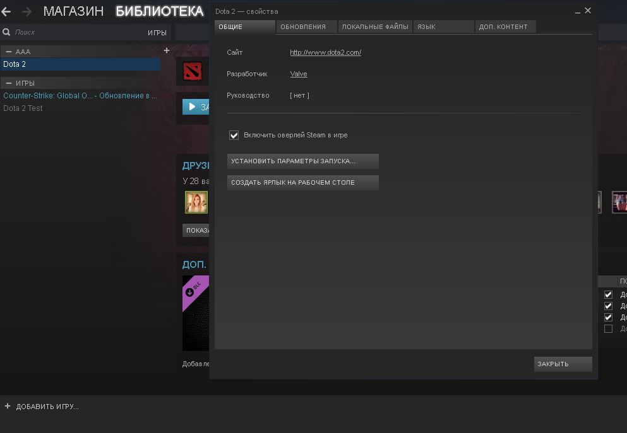Go back with the left arrow icon

(x=6, y=11)
